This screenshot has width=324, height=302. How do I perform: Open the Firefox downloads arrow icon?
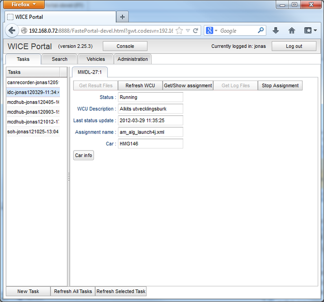(276, 31)
